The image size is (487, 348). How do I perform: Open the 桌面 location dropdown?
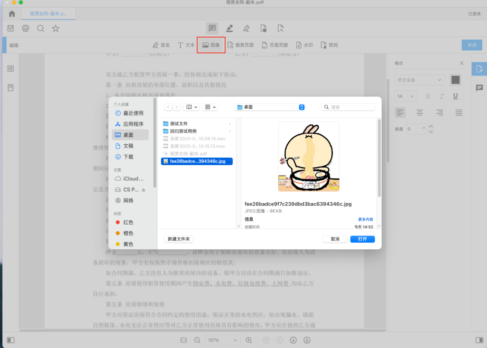pyautogui.click(x=270, y=107)
